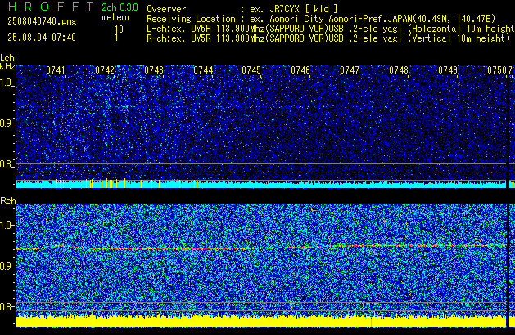Select the Rch 0.8 kHz axis label
This screenshot has width=515, height=335.
[7, 306]
